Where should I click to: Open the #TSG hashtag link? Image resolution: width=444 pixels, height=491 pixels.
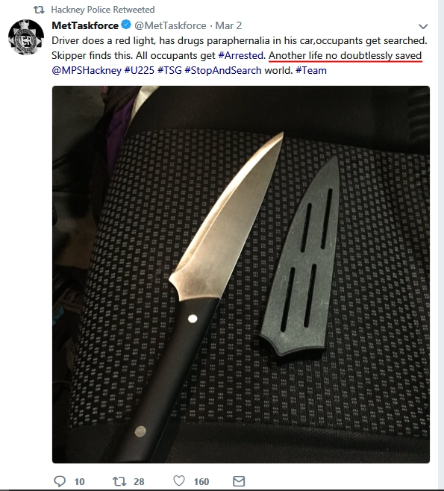click(169, 70)
